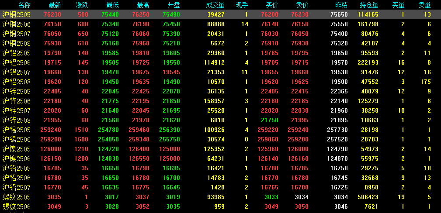Click the 开盘 column header
This screenshot has height=213, width=441.
tap(174, 5)
